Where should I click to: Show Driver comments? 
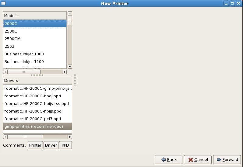point(51,145)
